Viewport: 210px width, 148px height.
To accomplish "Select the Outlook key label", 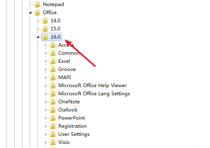I will 68,110.
